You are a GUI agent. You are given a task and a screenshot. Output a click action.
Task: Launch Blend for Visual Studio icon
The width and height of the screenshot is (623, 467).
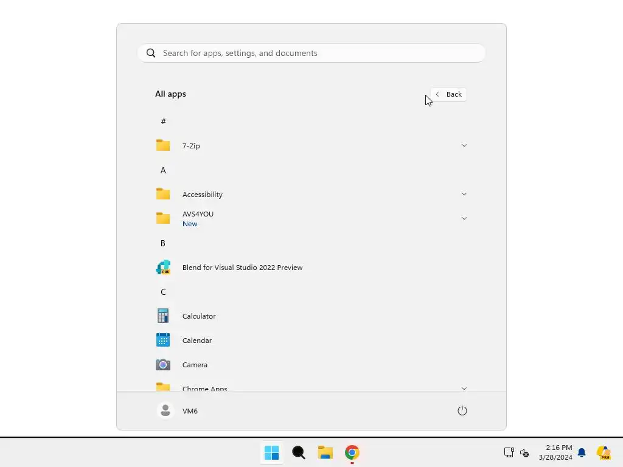163,268
